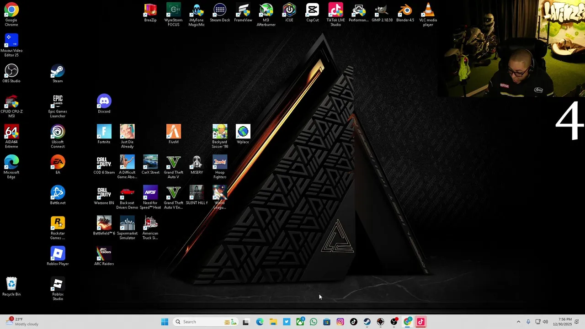Viewport: 585px width, 329px height.
Task: Select the iCUE desktop shortcut
Action: click(x=289, y=13)
